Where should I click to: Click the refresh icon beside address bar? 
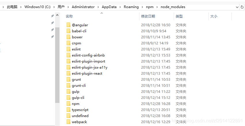coord(242,7)
